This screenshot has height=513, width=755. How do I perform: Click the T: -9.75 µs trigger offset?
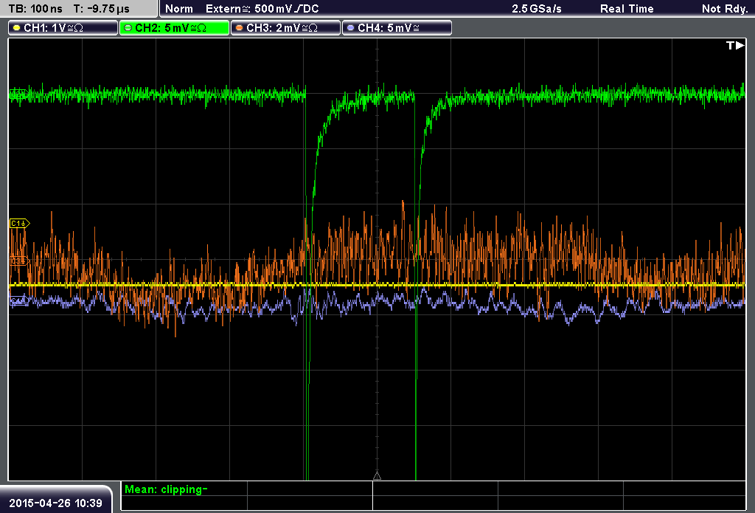[102, 9]
